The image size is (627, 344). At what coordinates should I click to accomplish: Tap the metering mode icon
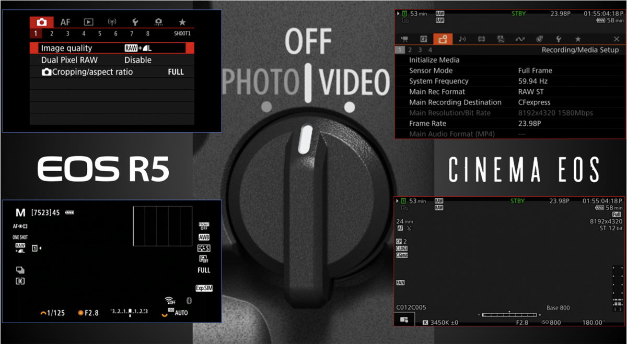20,281
